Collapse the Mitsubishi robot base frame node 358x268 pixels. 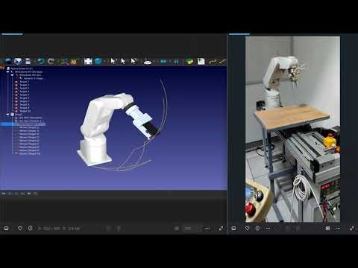(8, 71)
